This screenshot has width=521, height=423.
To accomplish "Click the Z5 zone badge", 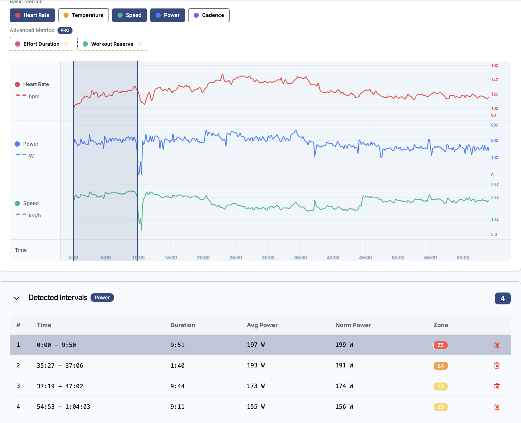I will [x=440, y=345].
